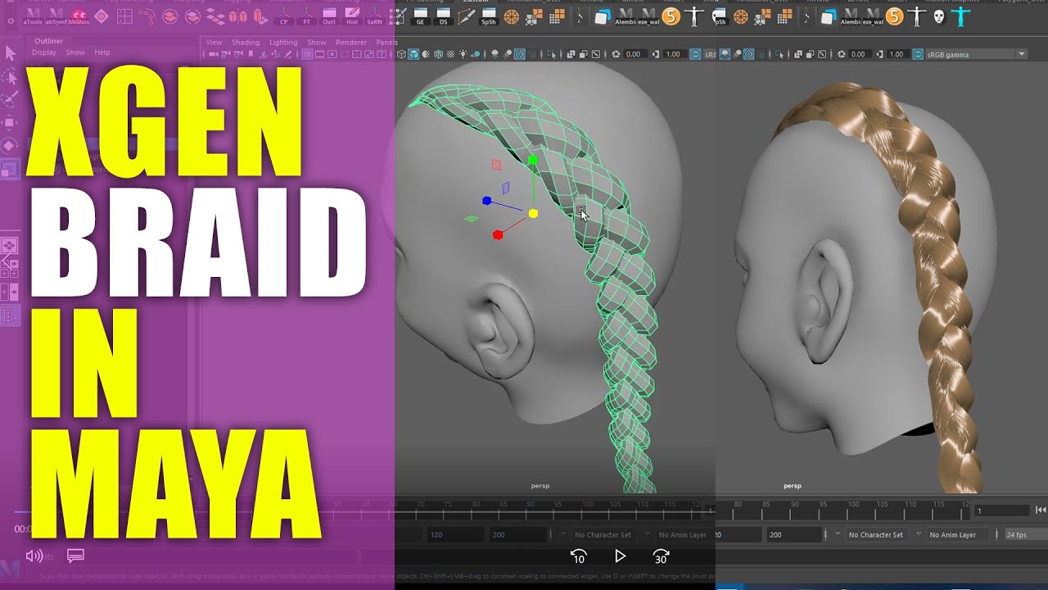Open the viewport Shading menu
Image resolution: width=1048 pixels, height=590 pixels.
(245, 42)
